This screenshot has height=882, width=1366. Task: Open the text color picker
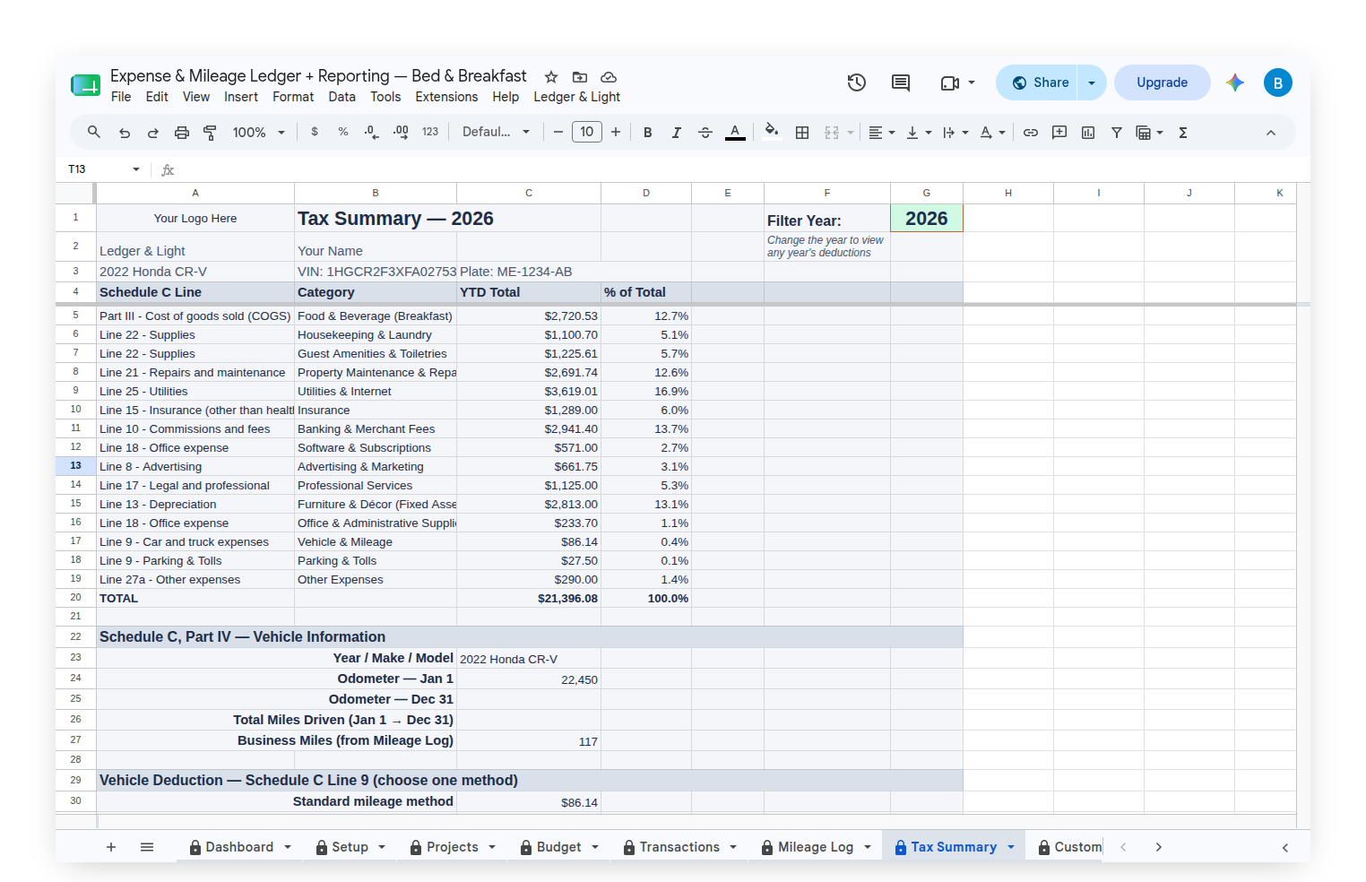735,133
